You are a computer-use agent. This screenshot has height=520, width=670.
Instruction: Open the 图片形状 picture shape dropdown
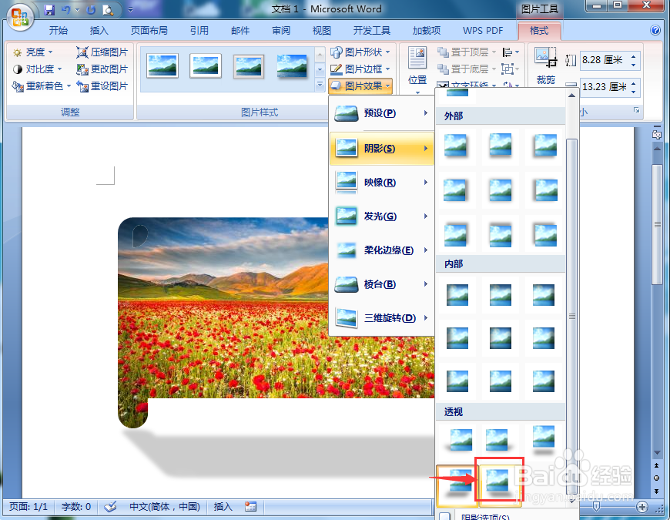point(360,52)
